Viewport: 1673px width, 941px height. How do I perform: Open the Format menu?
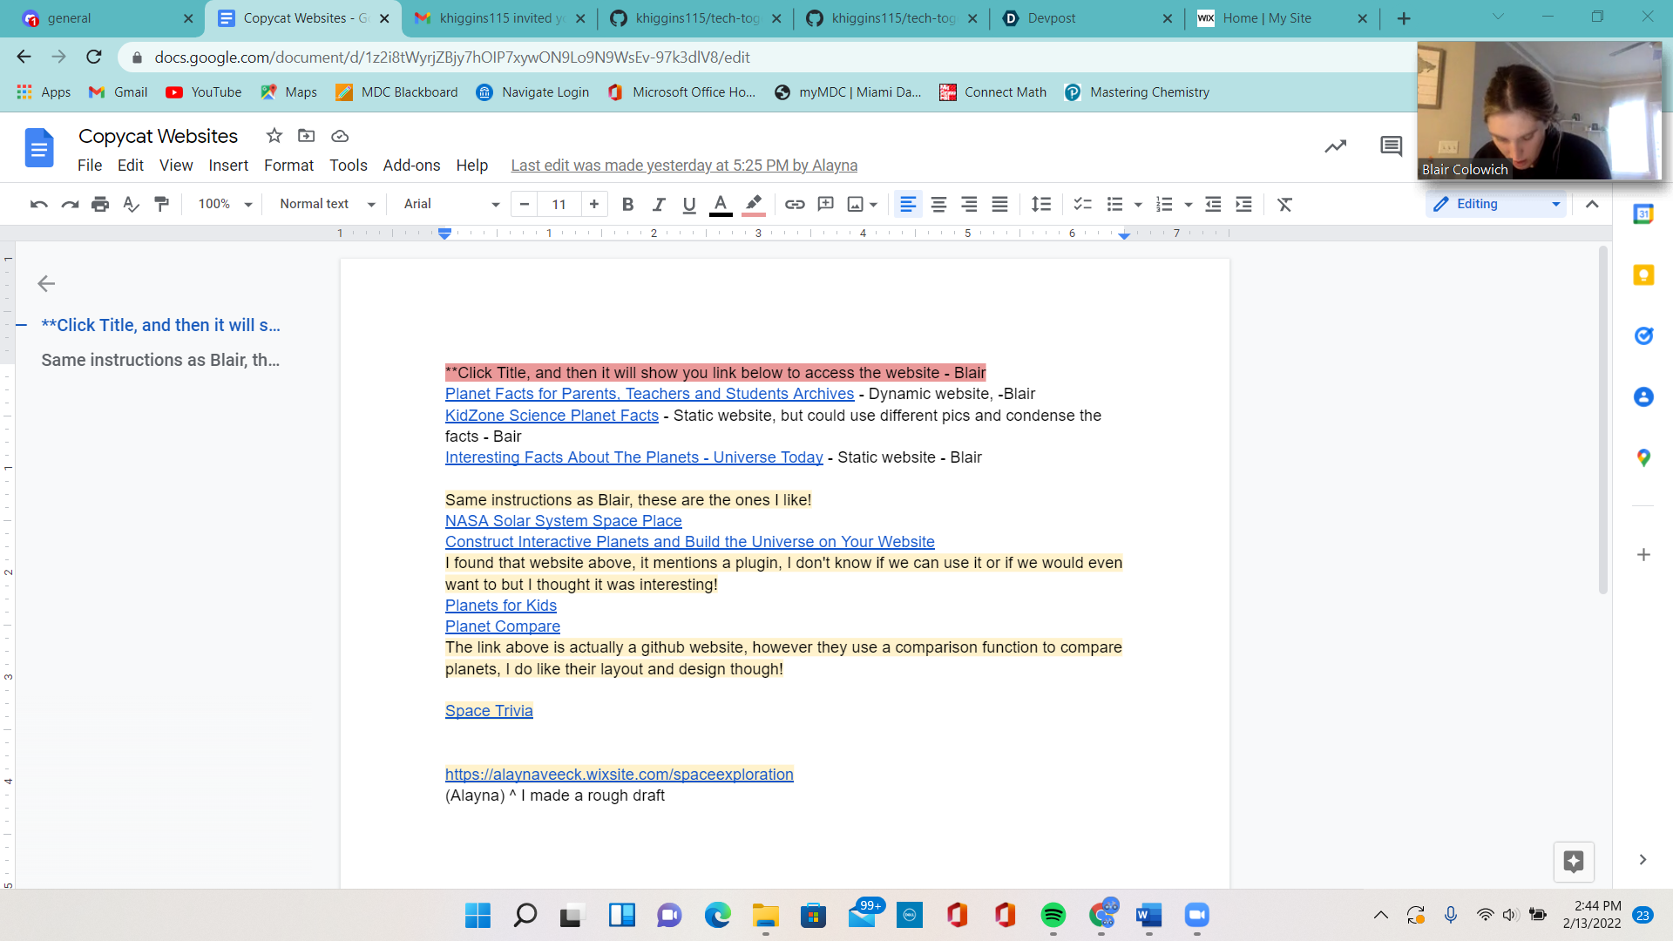tap(288, 166)
